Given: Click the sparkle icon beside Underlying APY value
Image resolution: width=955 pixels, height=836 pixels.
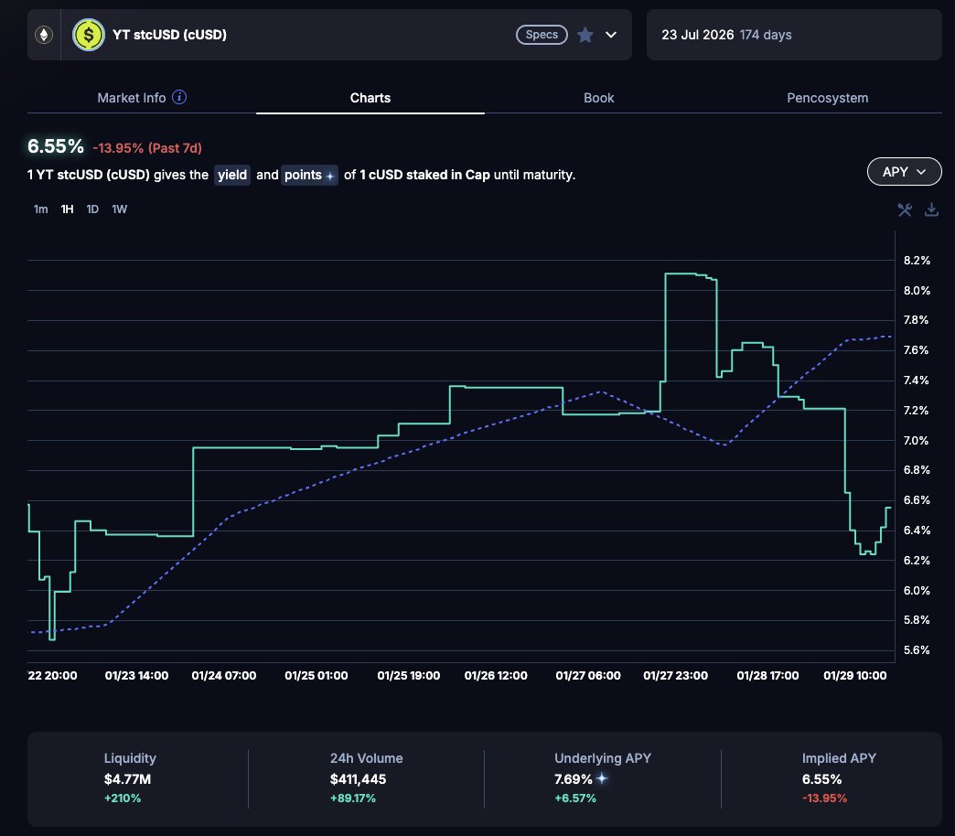Looking at the screenshot, I should coord(602,779).
